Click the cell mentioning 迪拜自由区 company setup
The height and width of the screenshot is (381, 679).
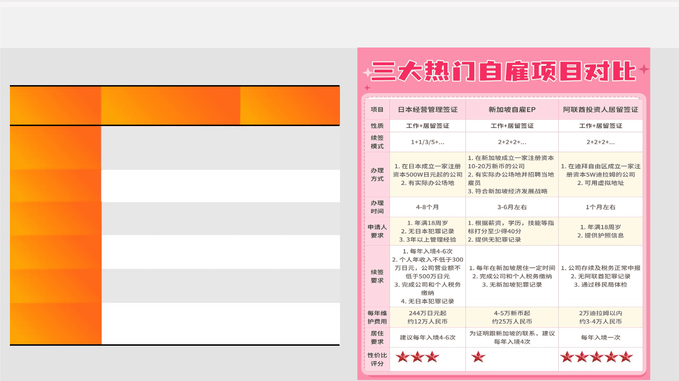601,175
